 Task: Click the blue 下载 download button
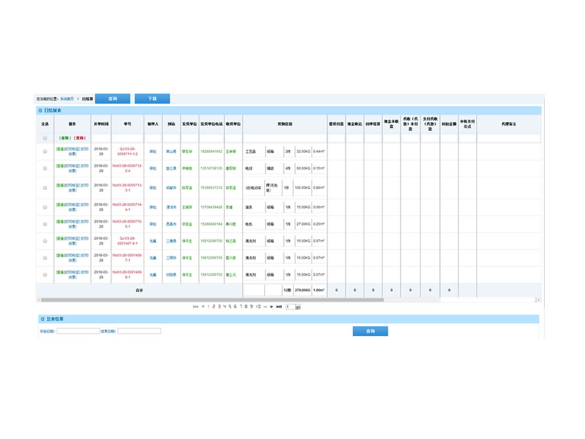click(x=152, y=99)
